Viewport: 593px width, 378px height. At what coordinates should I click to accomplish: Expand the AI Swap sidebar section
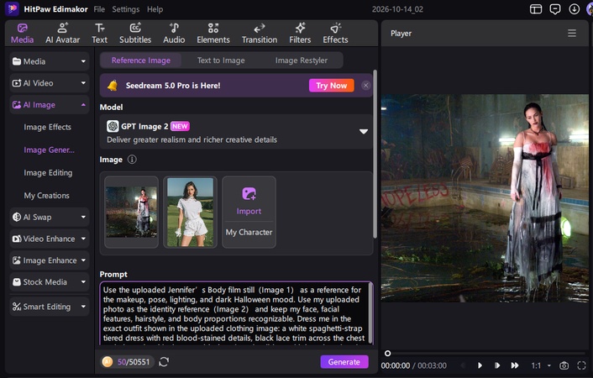click(x=50, y=218)
